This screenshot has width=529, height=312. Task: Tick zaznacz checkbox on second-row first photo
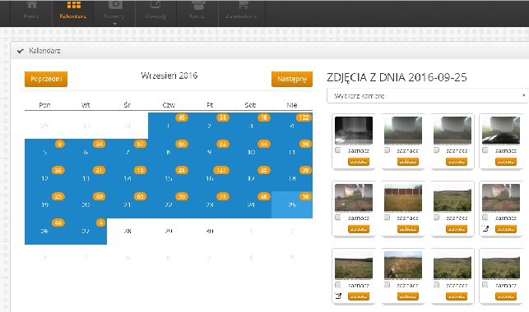click(x=337, y=218)
